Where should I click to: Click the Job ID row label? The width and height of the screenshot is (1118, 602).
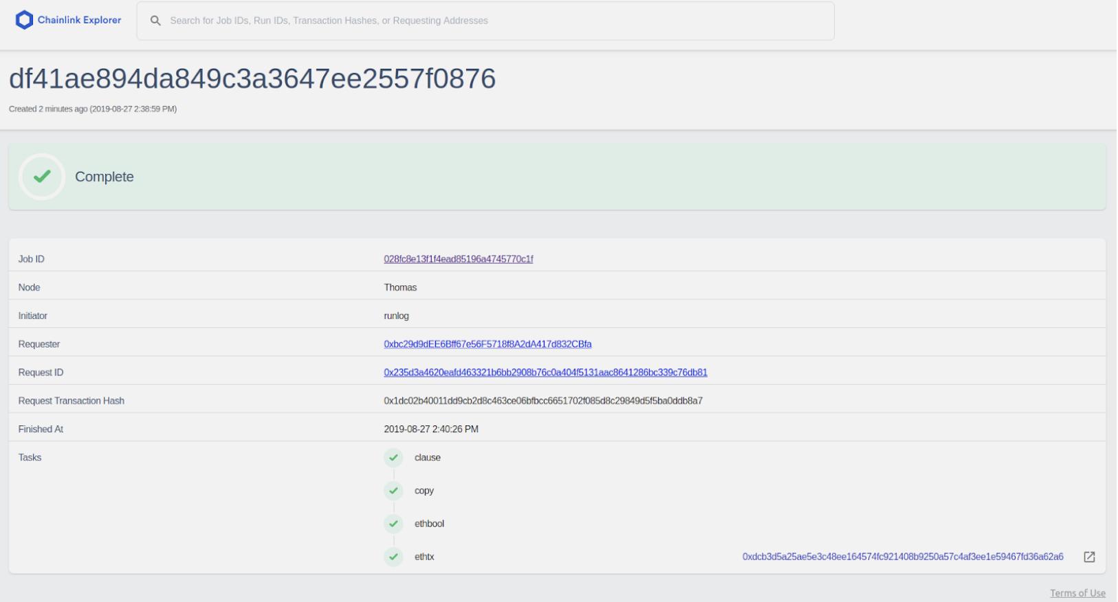coord(31,259)
